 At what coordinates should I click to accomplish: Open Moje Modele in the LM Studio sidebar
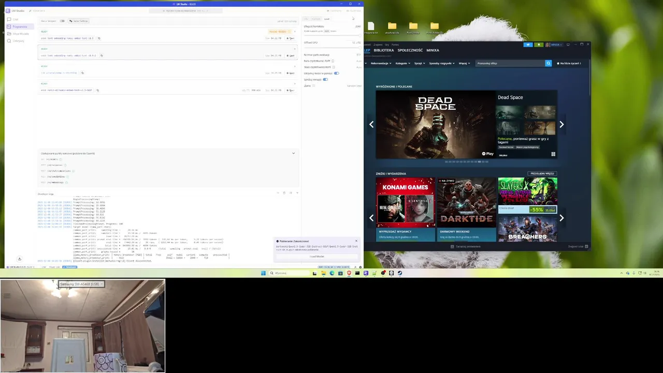click(21, 34)
